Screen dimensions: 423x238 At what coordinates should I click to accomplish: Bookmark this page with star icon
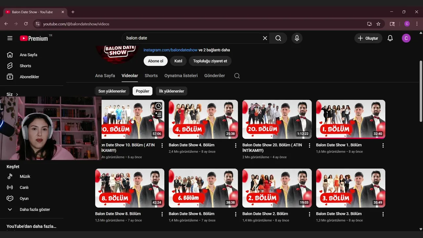[x=378, y=24]
